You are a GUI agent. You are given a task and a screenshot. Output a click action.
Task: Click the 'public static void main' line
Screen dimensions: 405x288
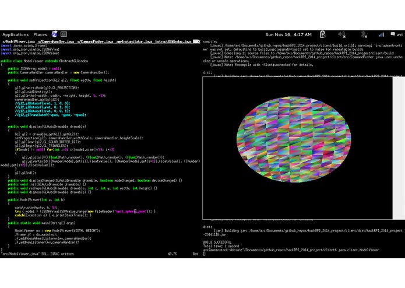click(x=41, y=223)
